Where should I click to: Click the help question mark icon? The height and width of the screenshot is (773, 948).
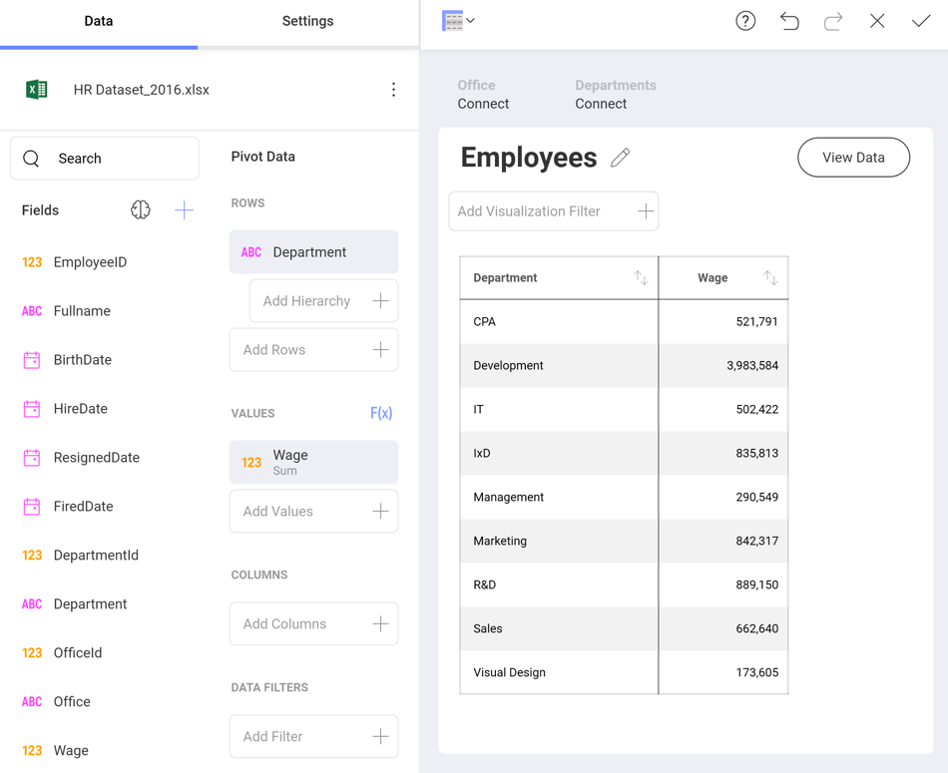tap(745, 21)
